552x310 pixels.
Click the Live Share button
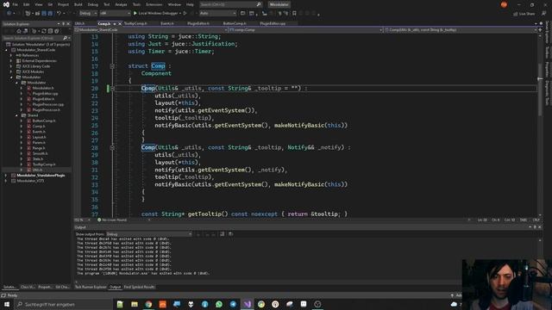pos(524,14)
